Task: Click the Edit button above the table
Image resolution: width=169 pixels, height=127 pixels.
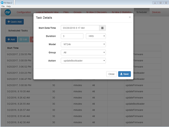Action: click(x=23, y=40)
